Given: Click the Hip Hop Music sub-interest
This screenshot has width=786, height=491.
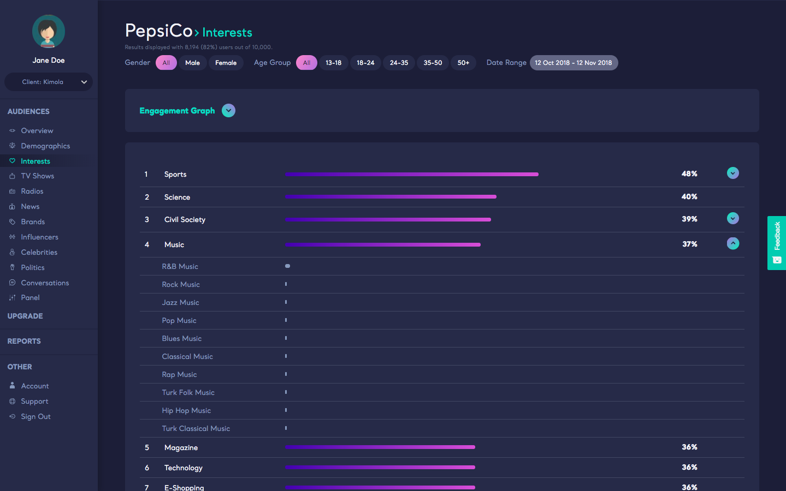Looking at the screenshot, I should click(x=186, y=410).
